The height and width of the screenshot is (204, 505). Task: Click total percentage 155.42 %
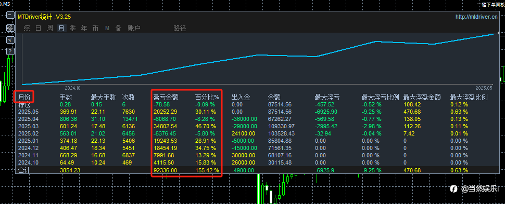207,171
